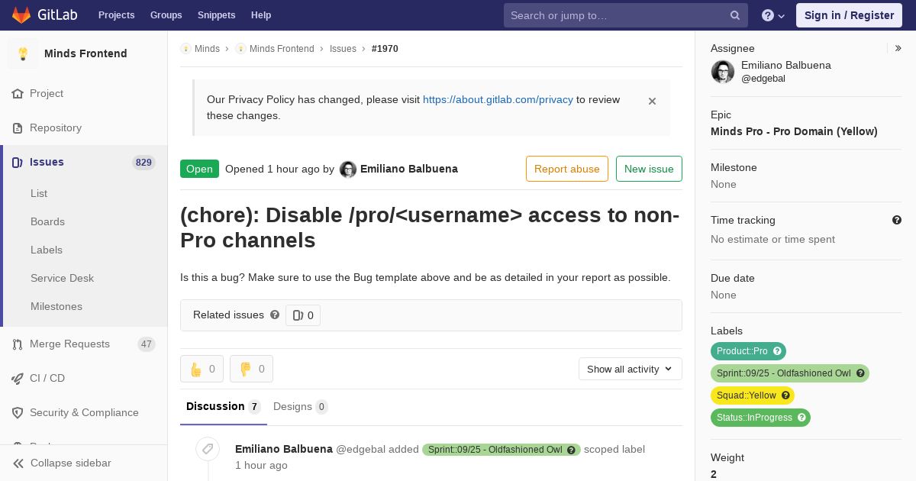Click Report abuse
Image resolution: width=916 pixels, height=481 pixels.
(567, 169)
